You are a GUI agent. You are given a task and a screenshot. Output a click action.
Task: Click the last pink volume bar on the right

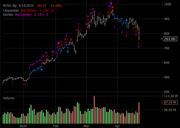(139, 113)
